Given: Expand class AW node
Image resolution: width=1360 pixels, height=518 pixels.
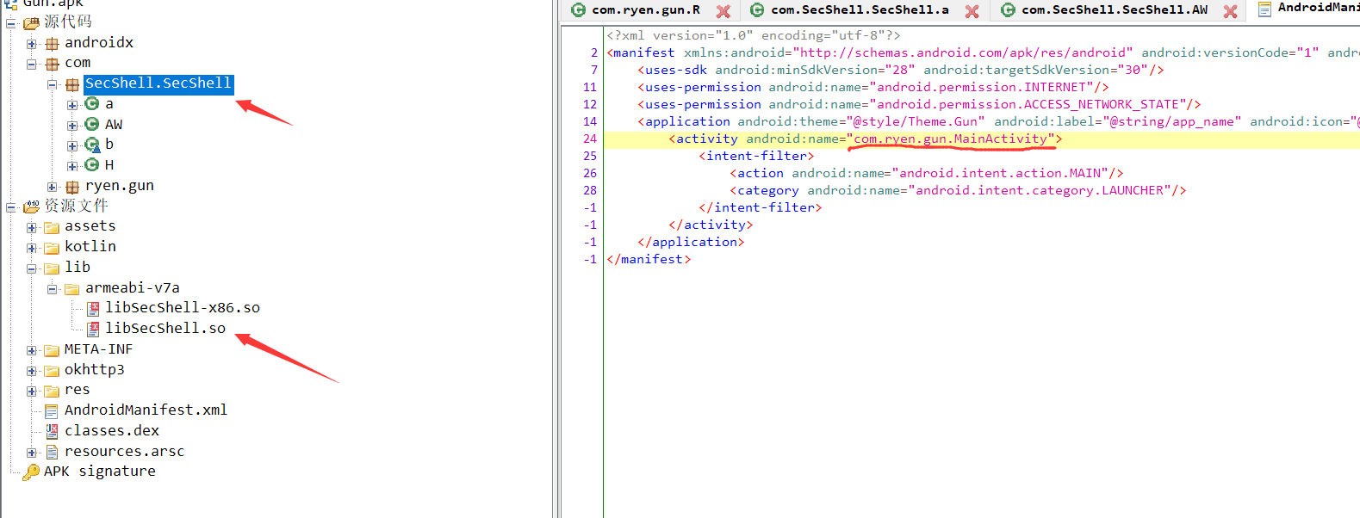Looking at the screenshot, I should point(72,125).
